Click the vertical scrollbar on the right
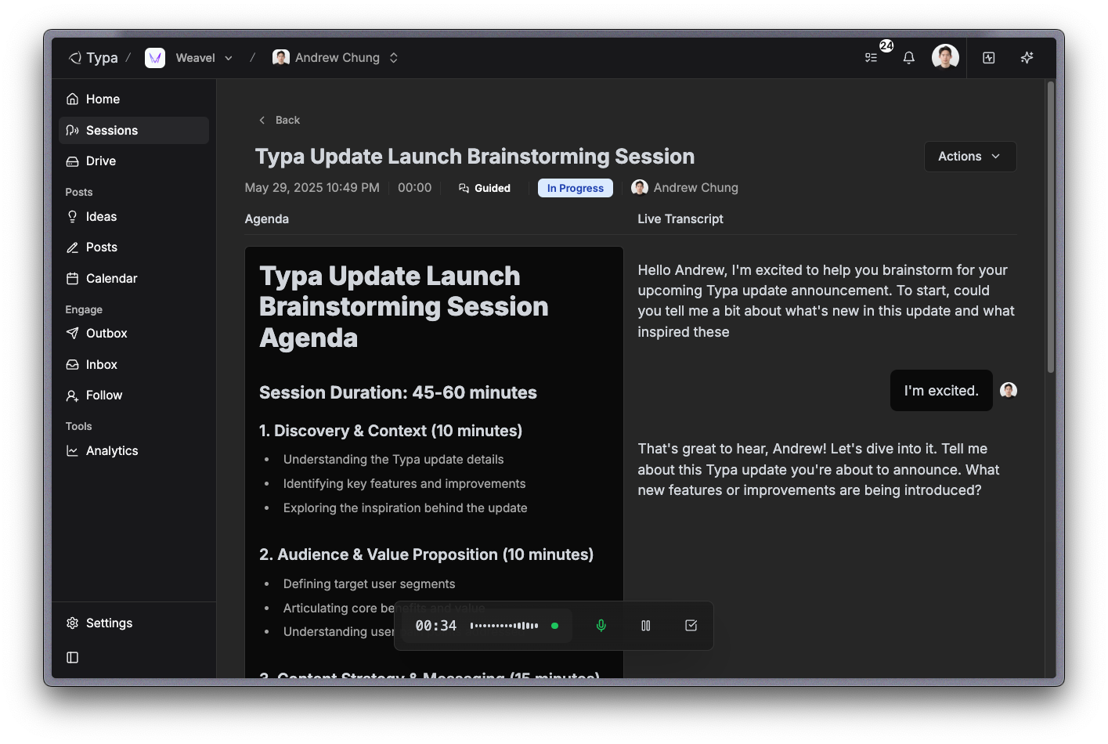 tap(1050, 227)
